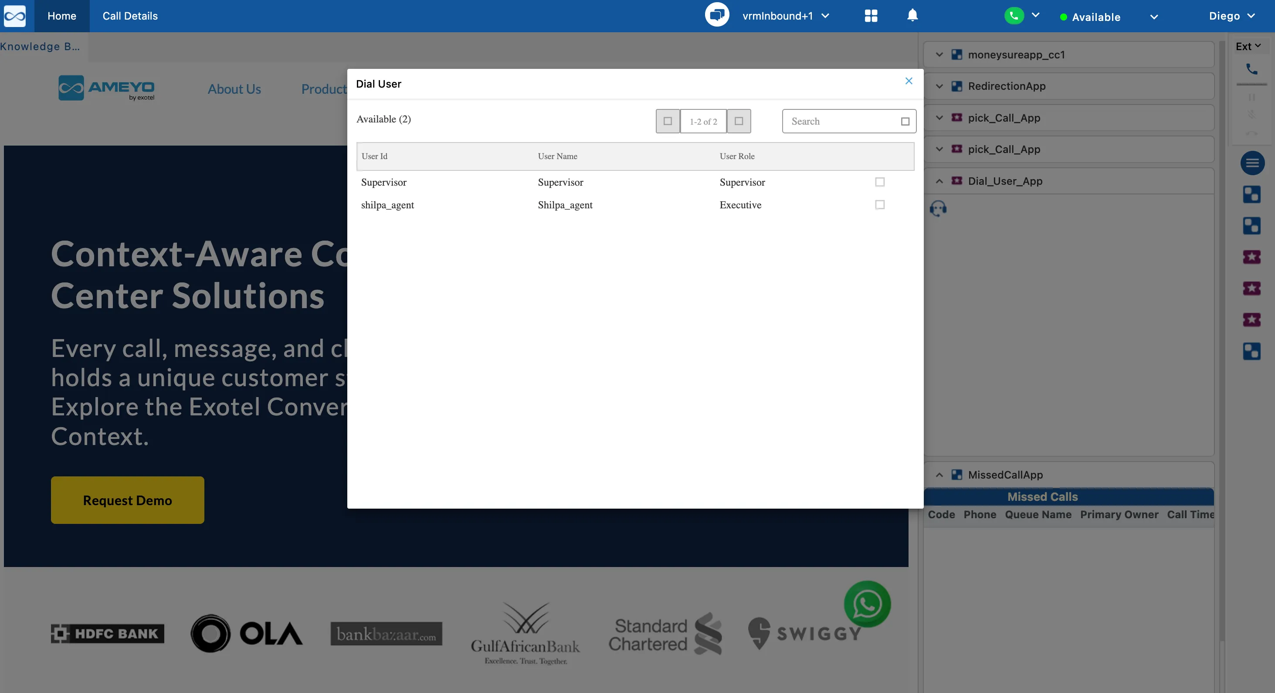Screen dimensions: 1275x693
Task: Click the 'Primary Owner' column in Missed Calls
Action: 1119,514
